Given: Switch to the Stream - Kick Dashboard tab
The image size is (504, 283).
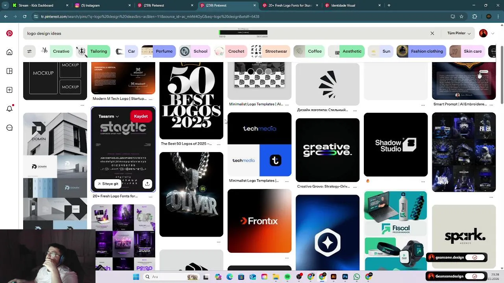Looking at the screenshot, I should pyautogui.click(x=39, y=6).
